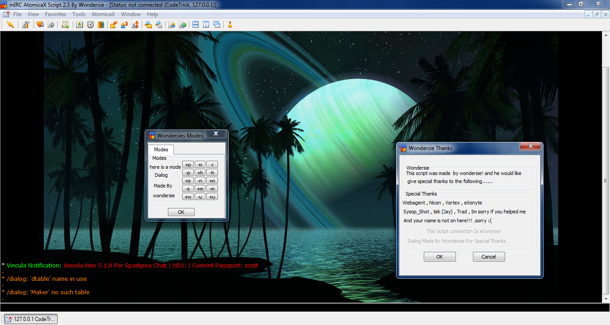Click the -n mode button
This screenshot has width=610, height=325.
click(x=200, y=181)
